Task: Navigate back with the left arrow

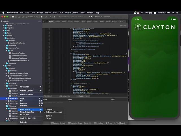Action: pyautogui.click(x=44, y=21)
